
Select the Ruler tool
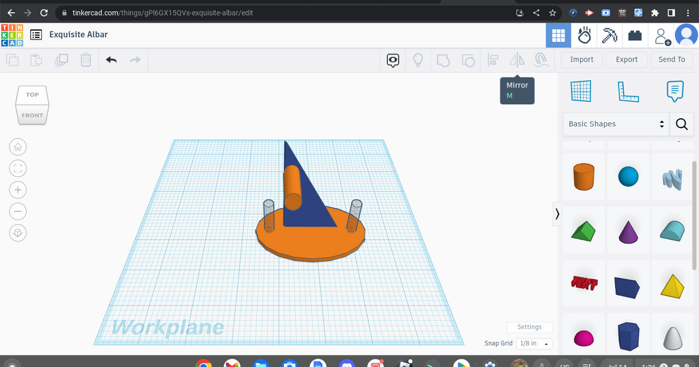(x=628, y=90)
